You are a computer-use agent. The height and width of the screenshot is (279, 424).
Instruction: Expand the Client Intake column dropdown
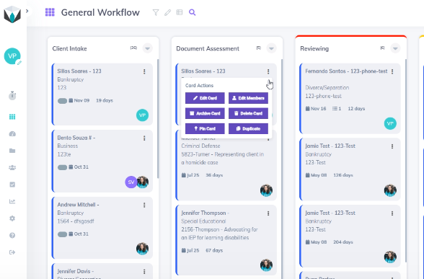(147, 48)
